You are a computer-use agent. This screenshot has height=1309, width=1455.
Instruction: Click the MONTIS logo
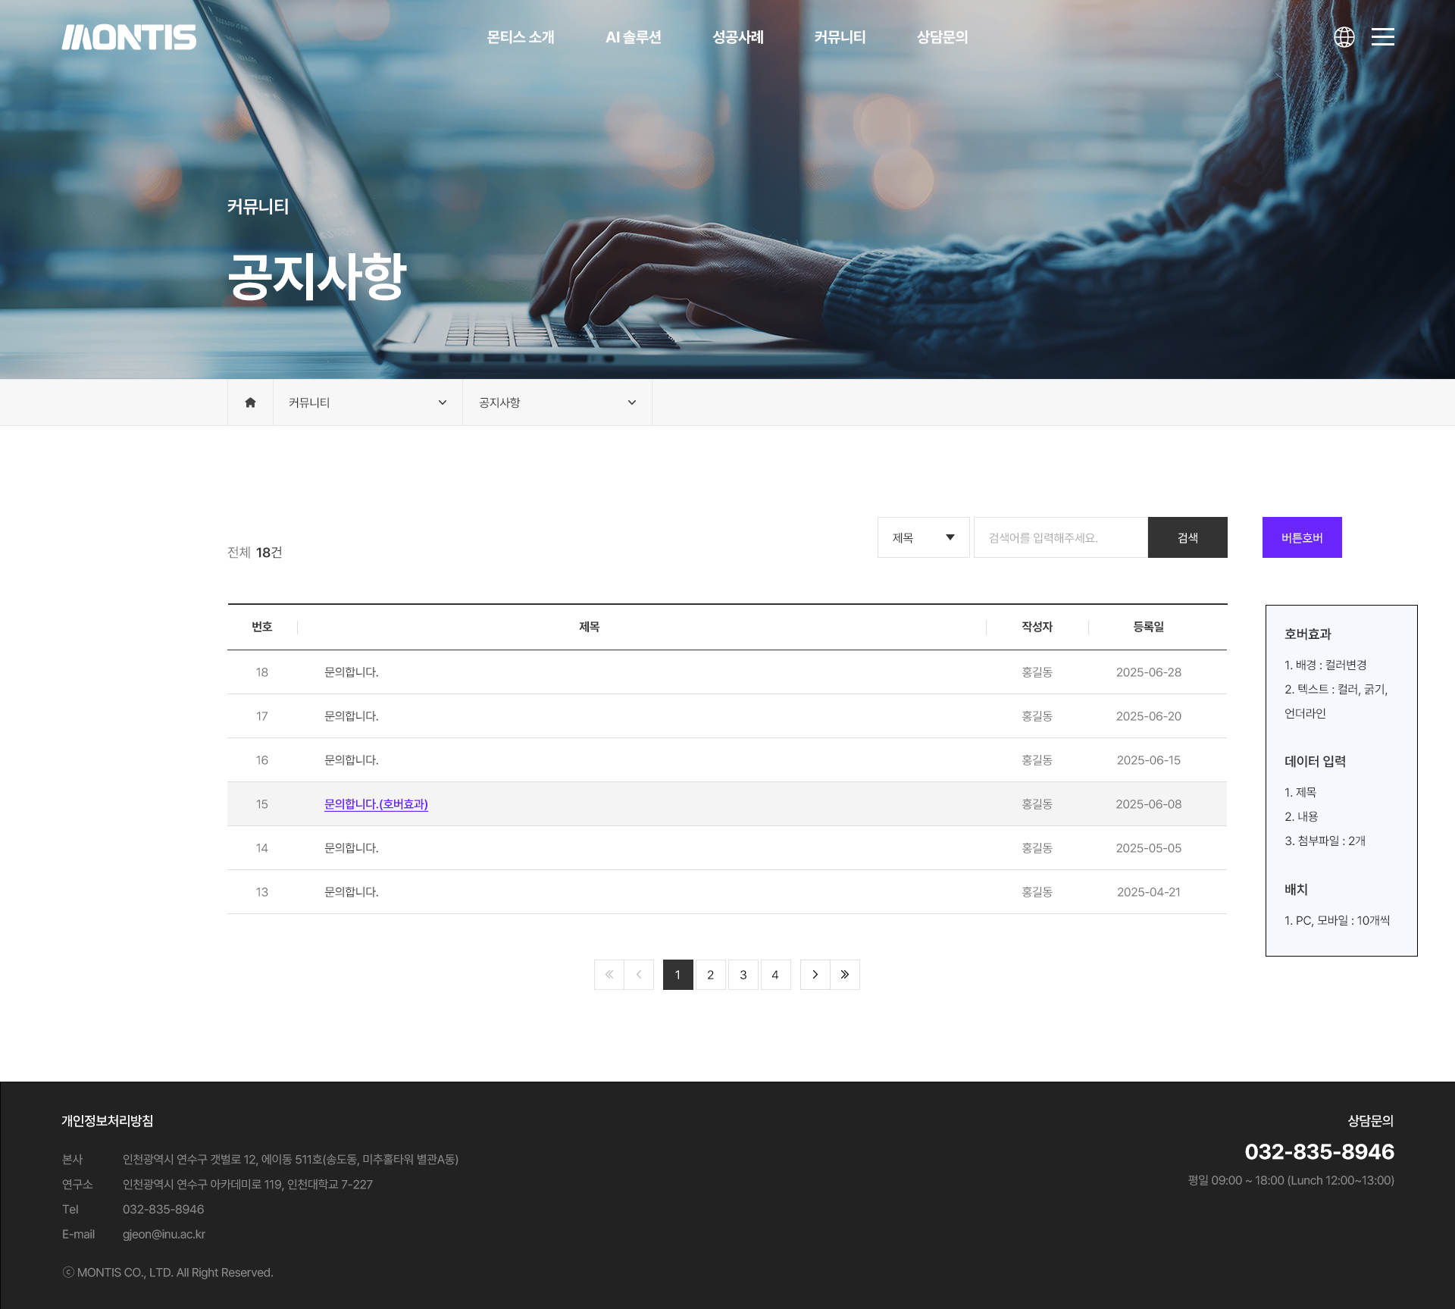[129, 37]
